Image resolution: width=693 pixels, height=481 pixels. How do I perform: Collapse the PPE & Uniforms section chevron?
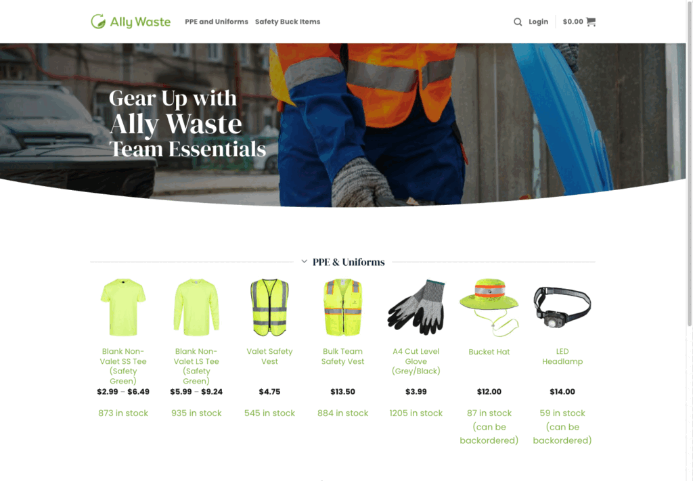click(x=304, y=262)
